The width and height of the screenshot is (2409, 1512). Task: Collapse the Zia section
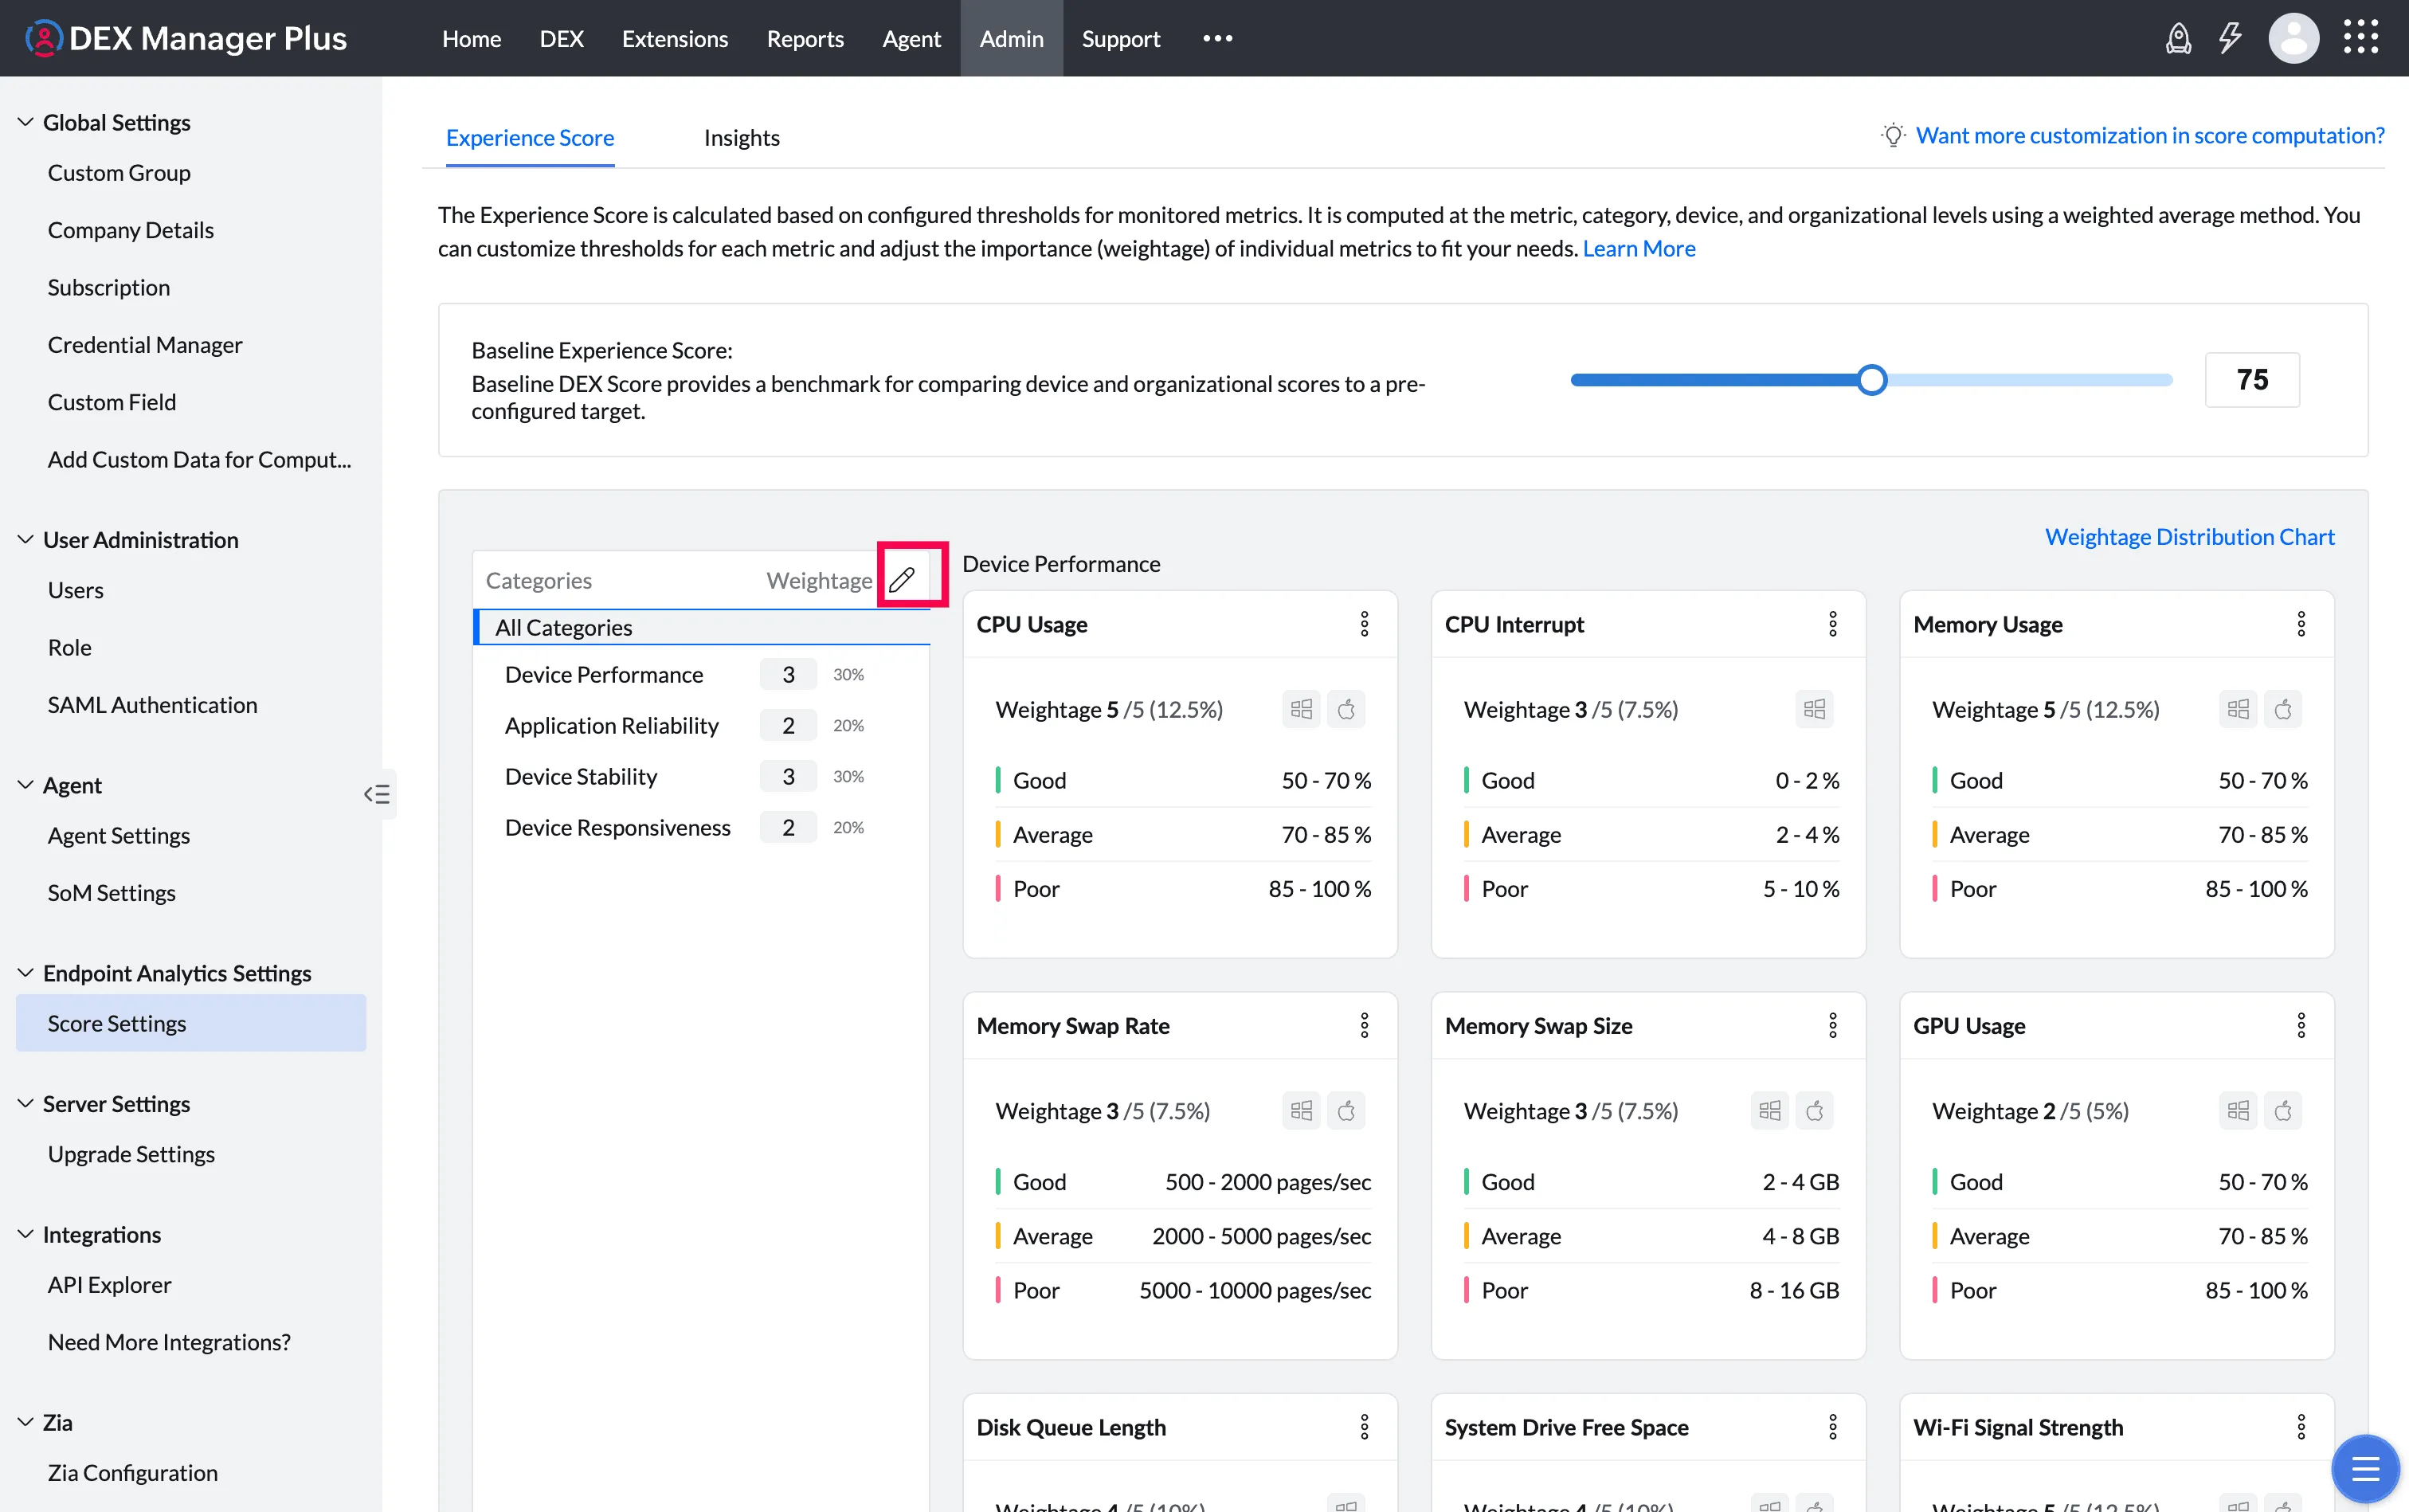[x=26, y=1422]
